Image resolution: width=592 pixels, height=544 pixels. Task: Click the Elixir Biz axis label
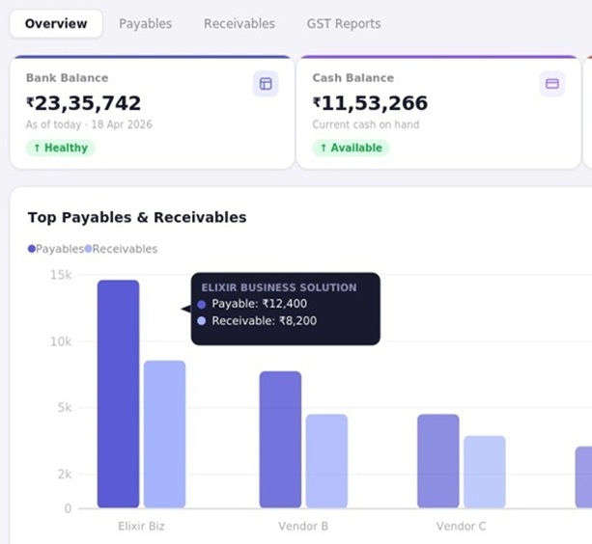click(141, 526)
